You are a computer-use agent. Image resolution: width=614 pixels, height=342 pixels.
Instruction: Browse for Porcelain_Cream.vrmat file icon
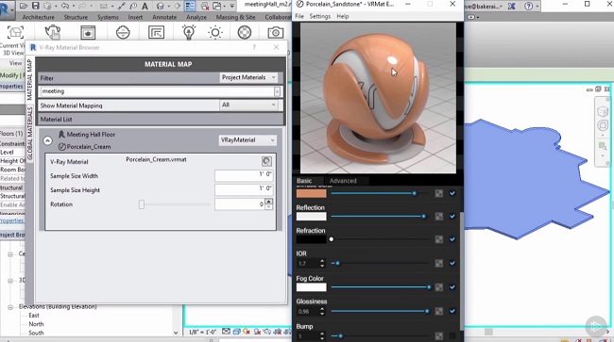coord(266,161)
